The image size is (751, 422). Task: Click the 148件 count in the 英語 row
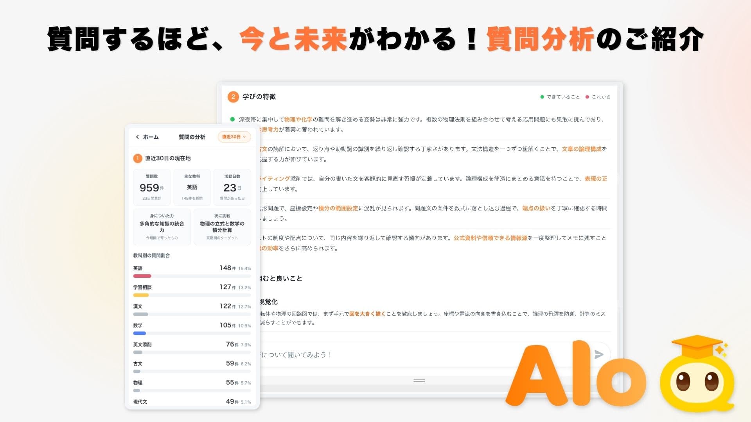[228, 268]
